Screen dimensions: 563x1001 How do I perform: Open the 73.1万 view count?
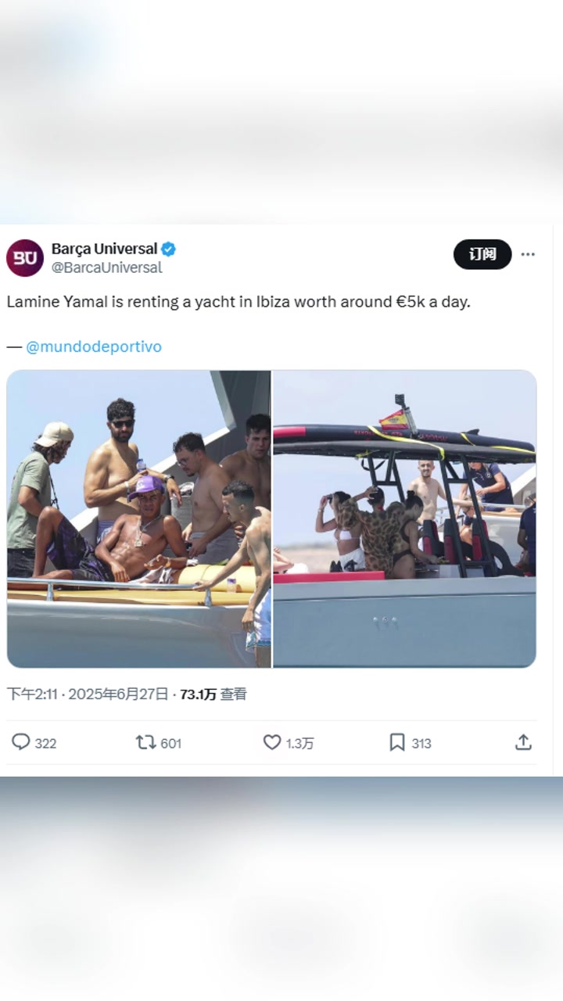198,694
